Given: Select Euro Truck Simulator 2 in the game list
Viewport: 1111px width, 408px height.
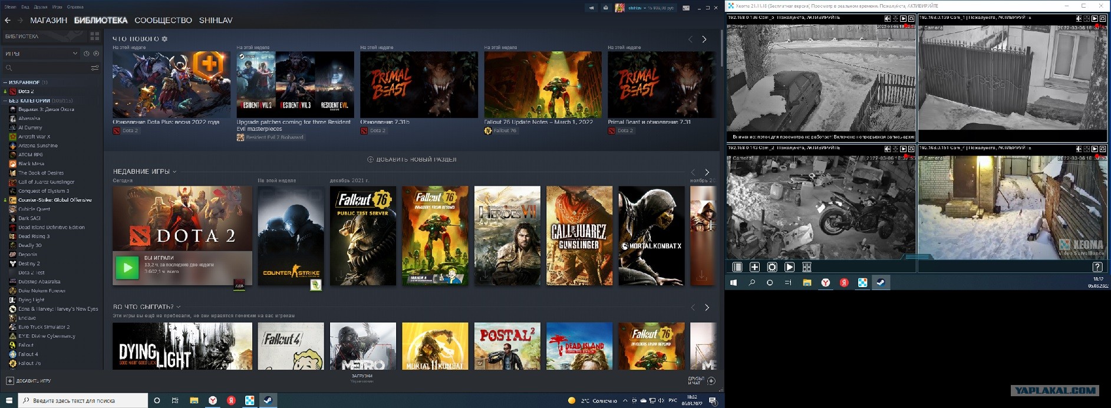Looking at the screenshot, I should click(x=44, y=327).
